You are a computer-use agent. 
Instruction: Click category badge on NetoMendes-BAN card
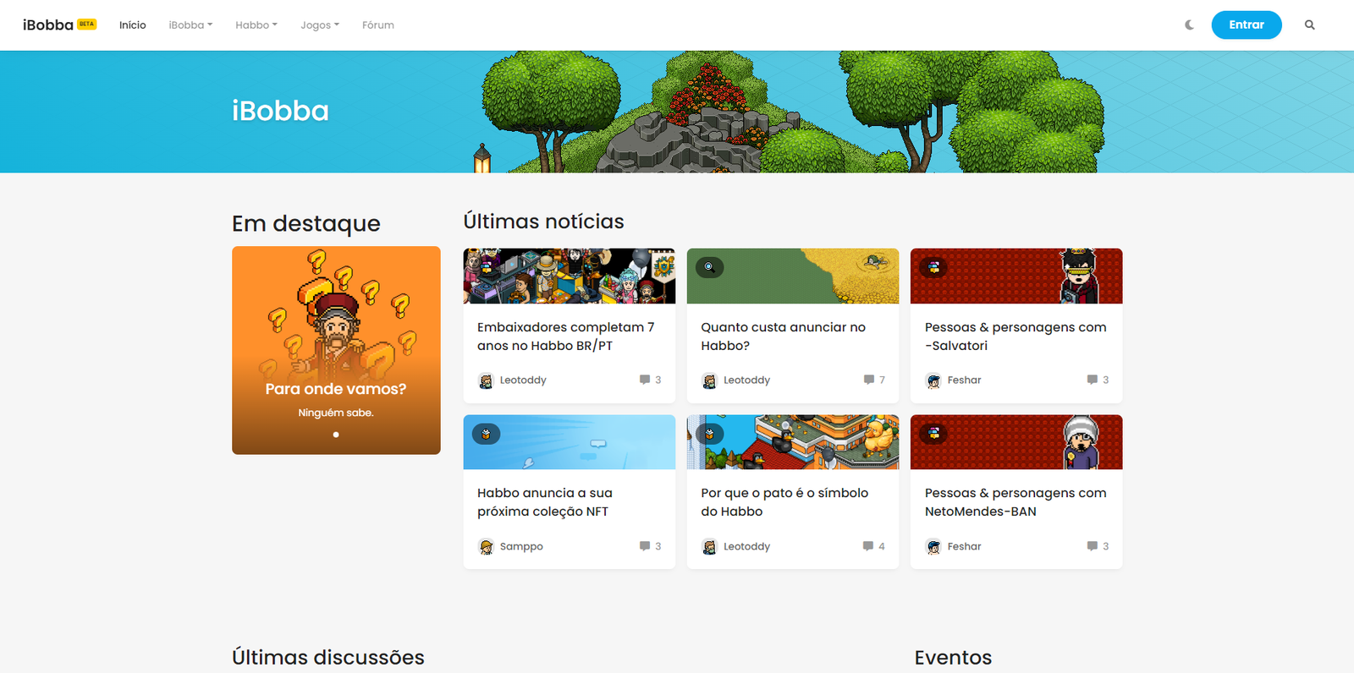(933, 434)
